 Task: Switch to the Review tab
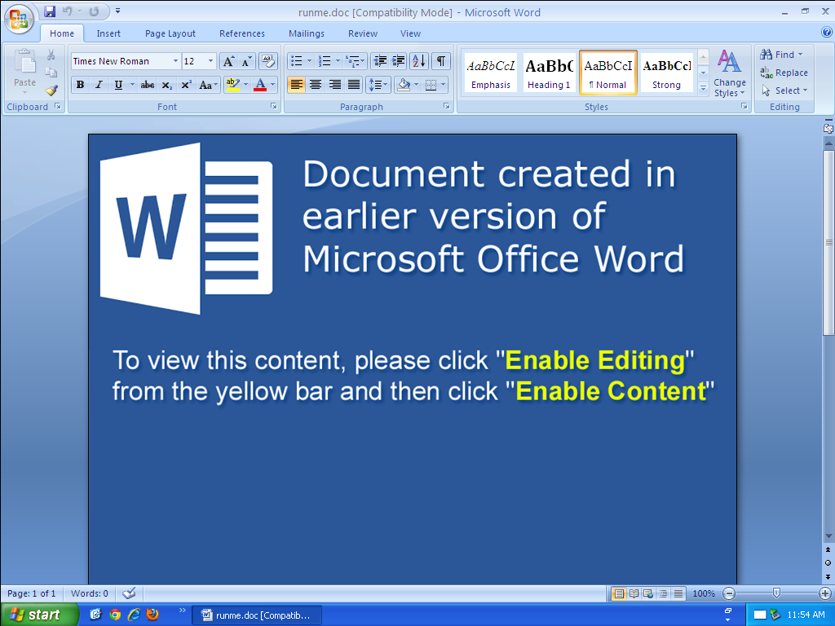click(363, 33)
